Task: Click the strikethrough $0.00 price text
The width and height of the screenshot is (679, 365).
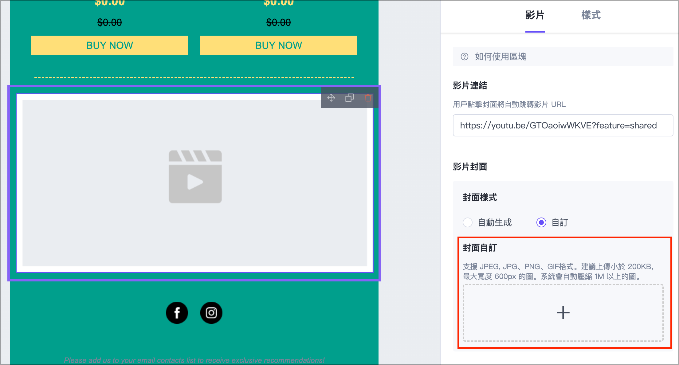Action: click(x=109, y=22)
